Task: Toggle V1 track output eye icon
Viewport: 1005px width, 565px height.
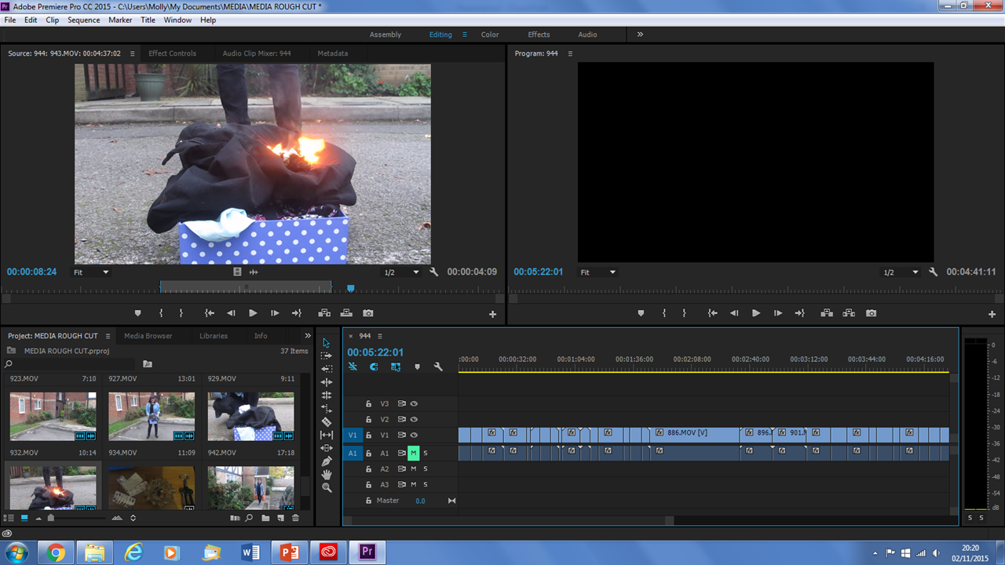Action: coord(414,436)
